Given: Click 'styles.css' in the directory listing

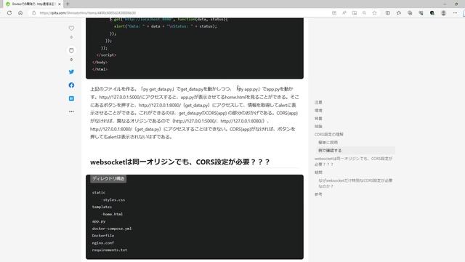Looking at the screenshot, I should (x=114, y=200).
